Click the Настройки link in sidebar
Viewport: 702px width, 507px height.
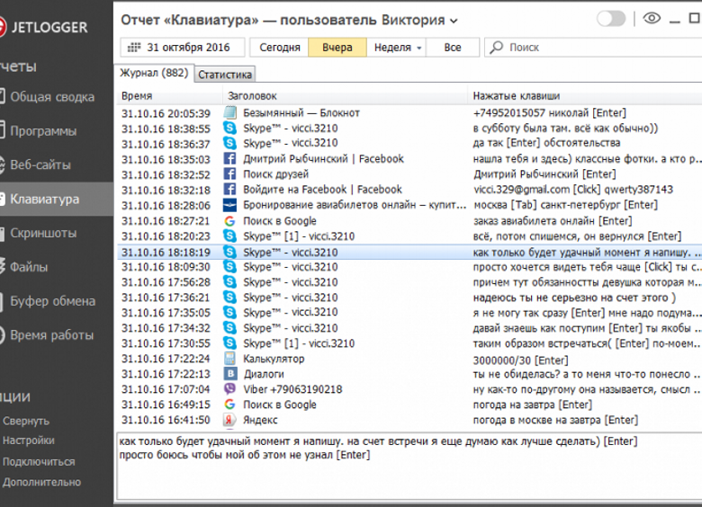pos(28,440)
